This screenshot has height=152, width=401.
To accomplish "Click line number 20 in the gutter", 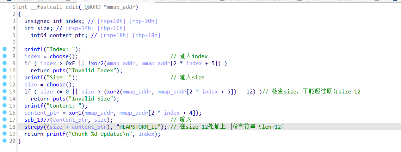I will pos(12,141).
